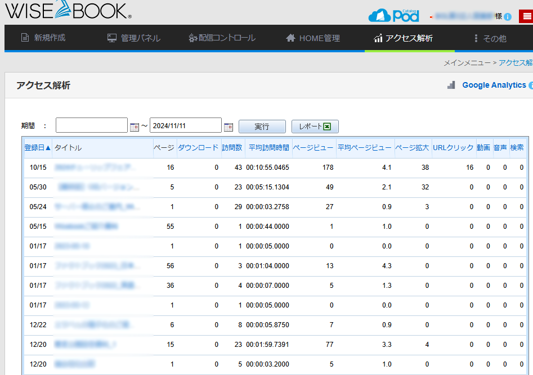Click the info icon next to the username

click(507, 16)
